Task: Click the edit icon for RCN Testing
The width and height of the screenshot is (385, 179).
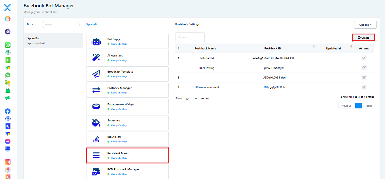Action: pyautogui.click(x=364, y=68)
